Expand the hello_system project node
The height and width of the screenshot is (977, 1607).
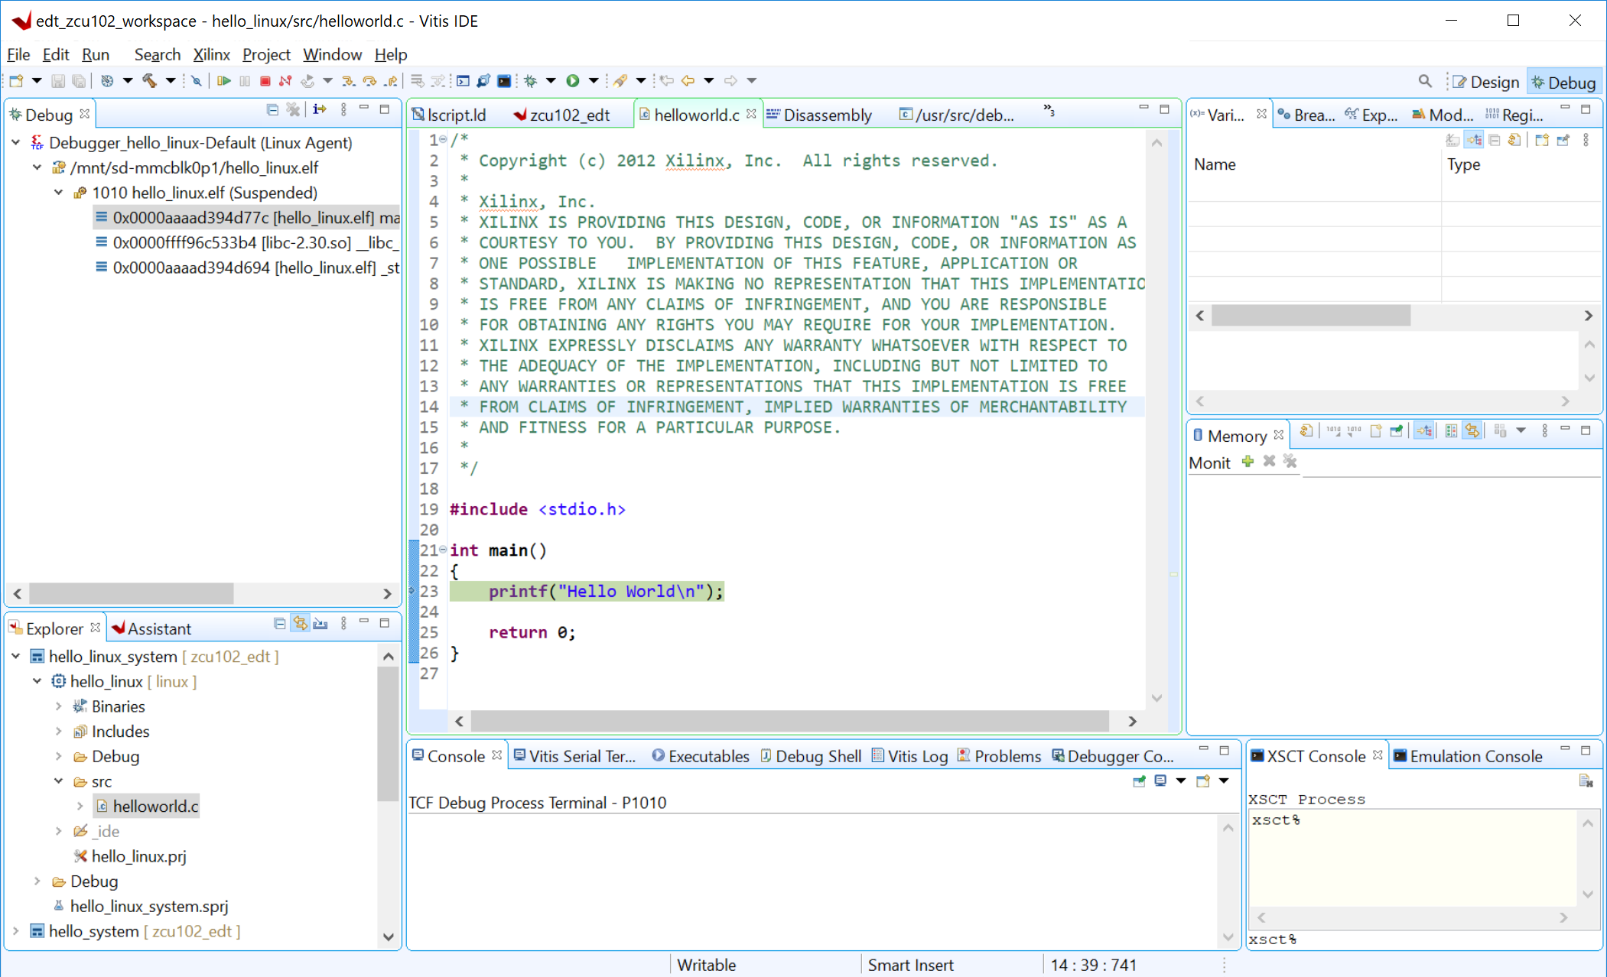pos(15,930)
